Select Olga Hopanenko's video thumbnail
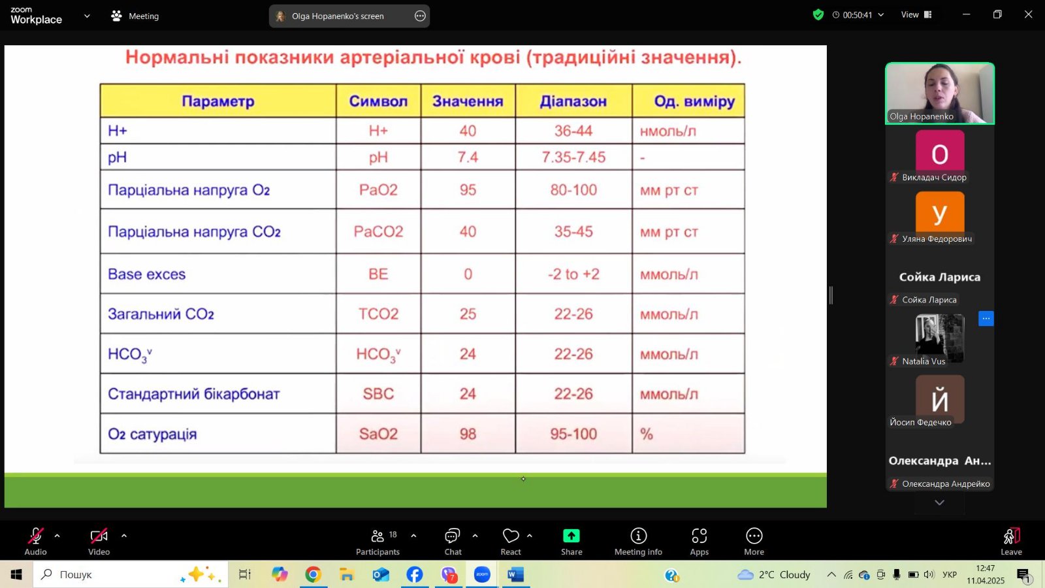The height and width of the screenshot is (588, 1045). point(939,93)
